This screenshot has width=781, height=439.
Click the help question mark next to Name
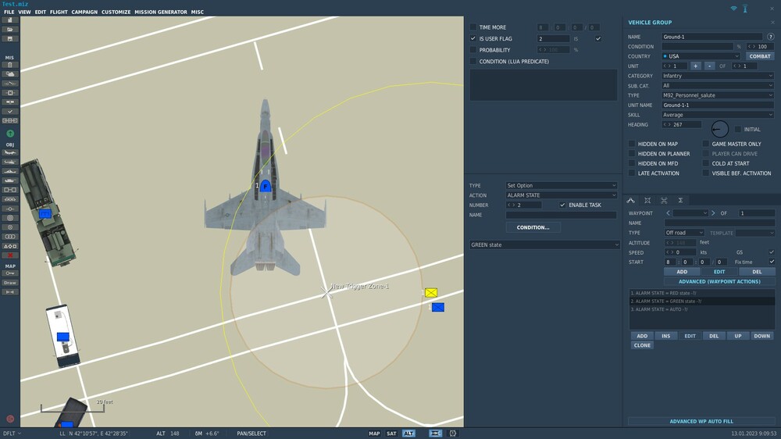[771, 37]
